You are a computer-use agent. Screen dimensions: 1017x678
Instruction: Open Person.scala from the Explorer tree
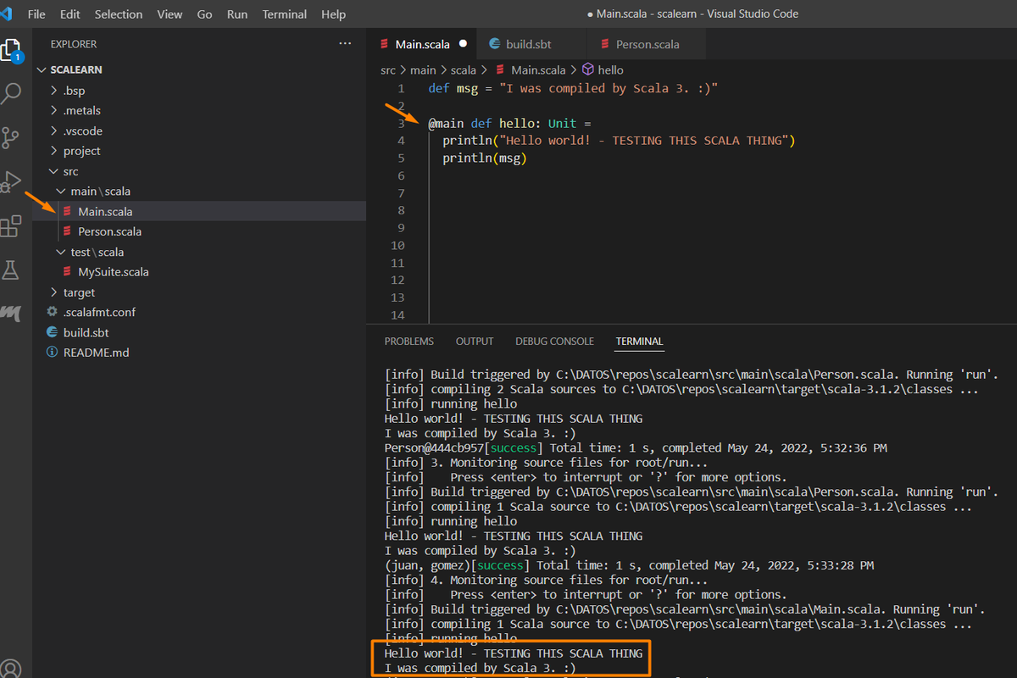pyautogui.click(x=109, y=231)
